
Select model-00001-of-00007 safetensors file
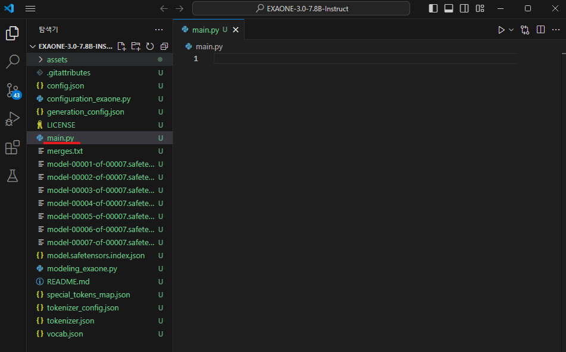(99, 164)
